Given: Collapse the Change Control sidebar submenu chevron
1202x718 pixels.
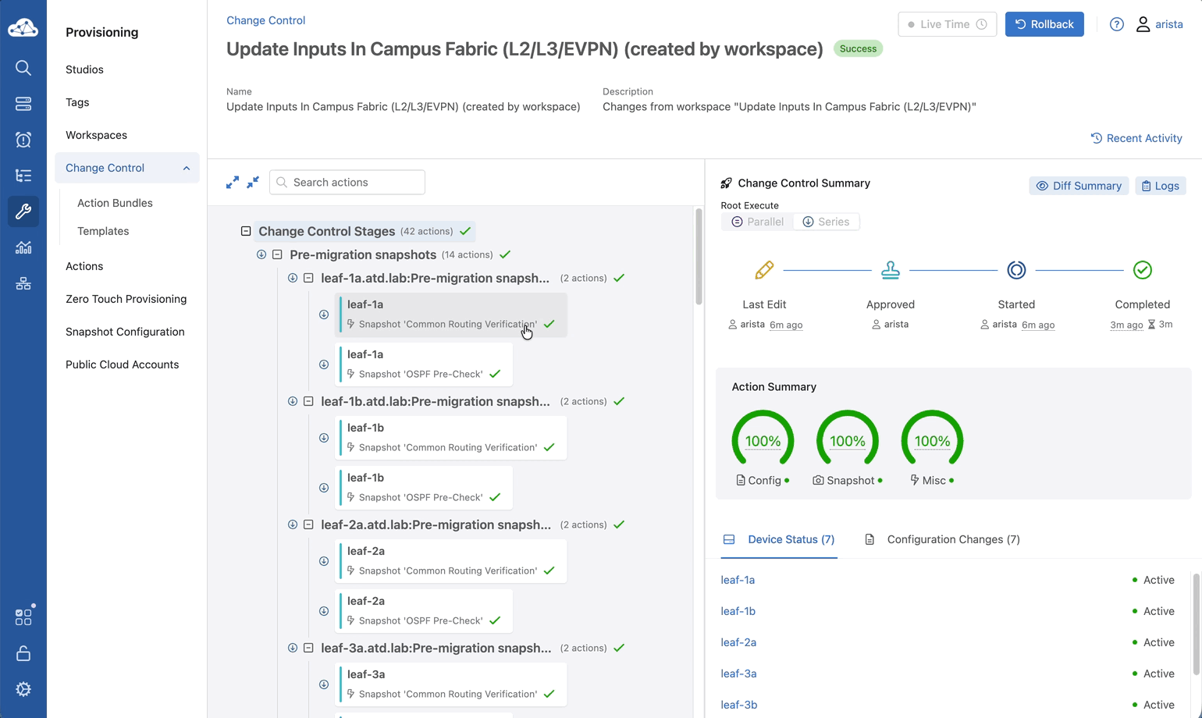Looking at the screenshot, I should (x=187, y=168).
